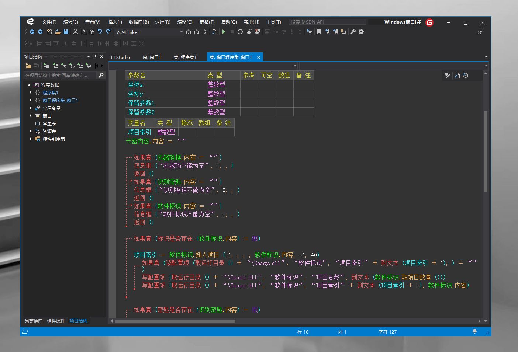The image size is (518, 352).
Task: Click the cube icon at editor top-right
Action: point(466,76)
